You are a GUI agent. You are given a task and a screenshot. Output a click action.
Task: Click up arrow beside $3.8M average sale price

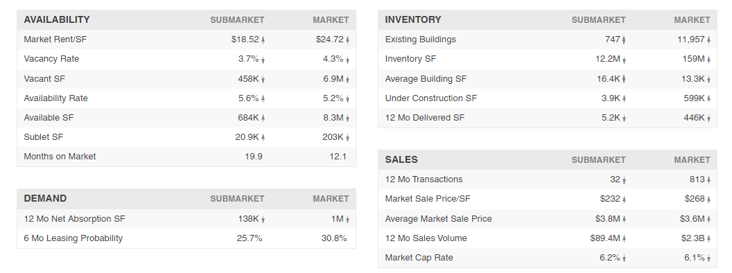[x=624, y=220]
